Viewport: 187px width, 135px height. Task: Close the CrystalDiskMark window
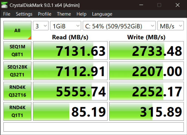coord(178,5)
